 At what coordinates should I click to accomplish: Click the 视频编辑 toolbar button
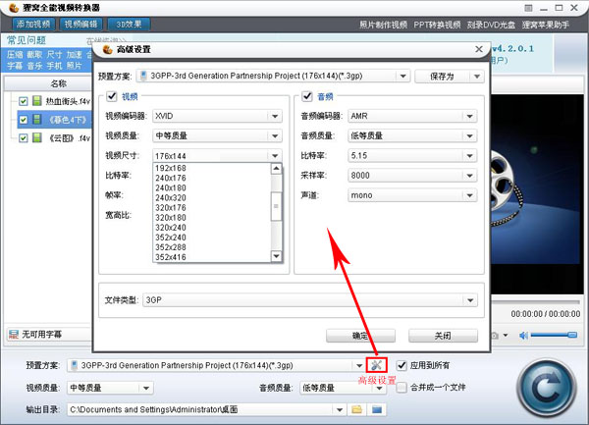(x=80, y=25)
